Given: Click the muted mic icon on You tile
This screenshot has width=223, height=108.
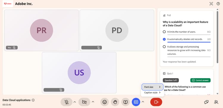Looking at the screenshot, I should pyautogui.click(x=14, y=48).
